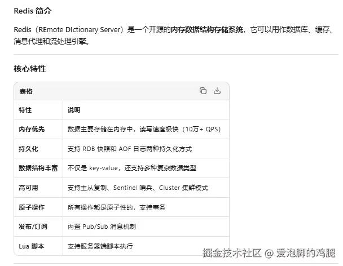The height and width of the screenshot is (266, 343).
Task: Click the '核心特性' heading
Action: coord(30,69)
